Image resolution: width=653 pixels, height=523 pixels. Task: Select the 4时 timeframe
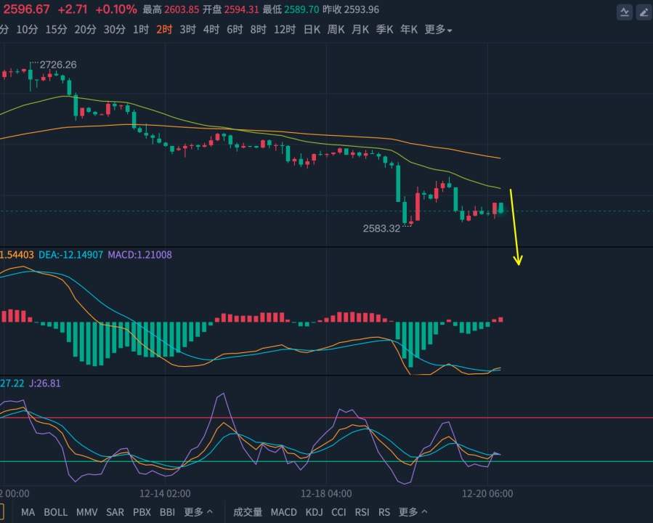pyautogui.click(x=211, y=30)
